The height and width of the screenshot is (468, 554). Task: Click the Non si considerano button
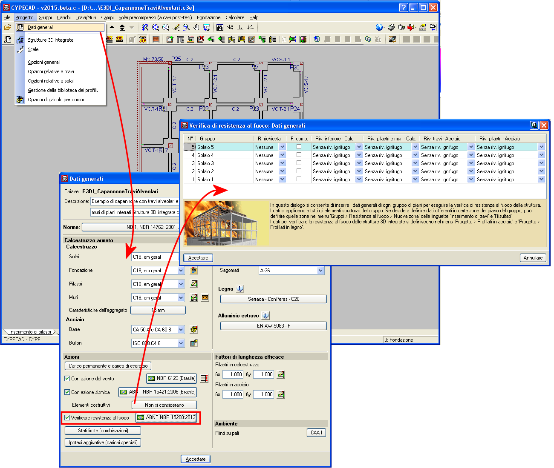[x=164, y=405]
